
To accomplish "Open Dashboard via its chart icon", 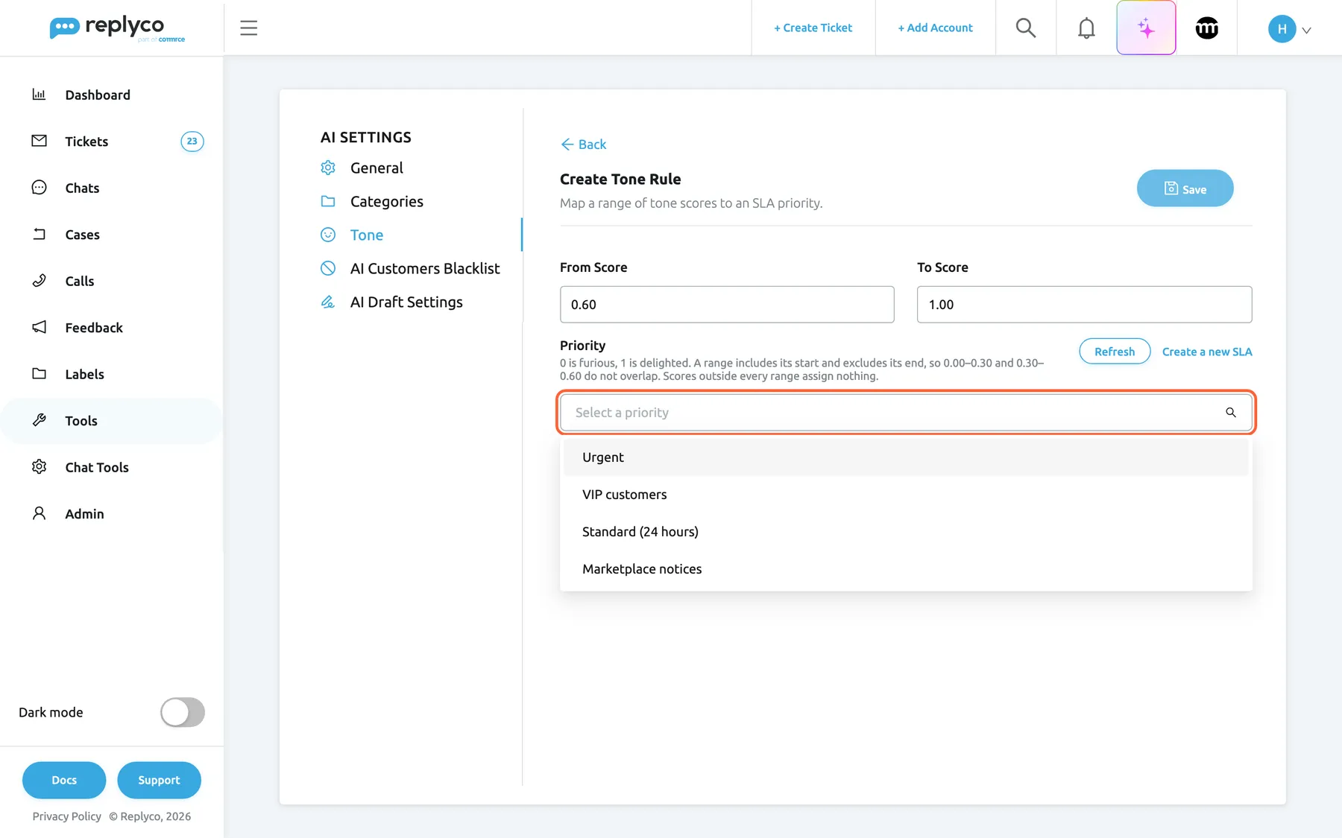I will click(39, 95).
